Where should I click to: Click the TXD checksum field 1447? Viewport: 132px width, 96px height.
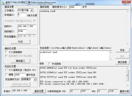(85, 91)
